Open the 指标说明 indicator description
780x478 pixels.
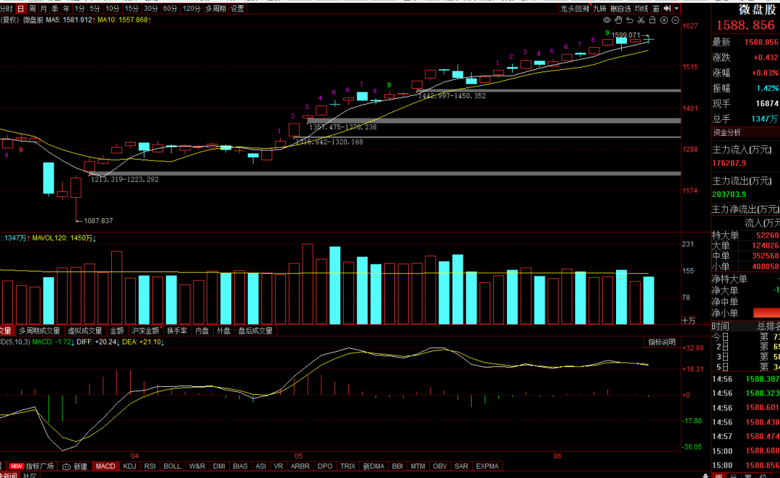point(662,342)
